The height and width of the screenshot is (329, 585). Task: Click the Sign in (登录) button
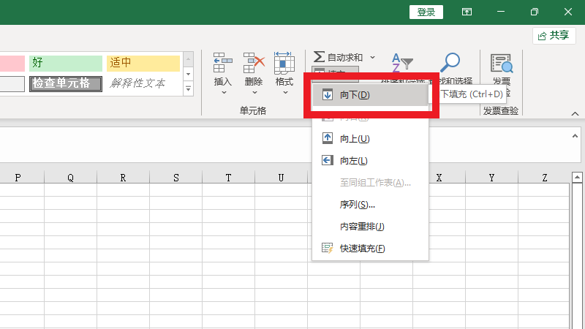tap(426, 12)
